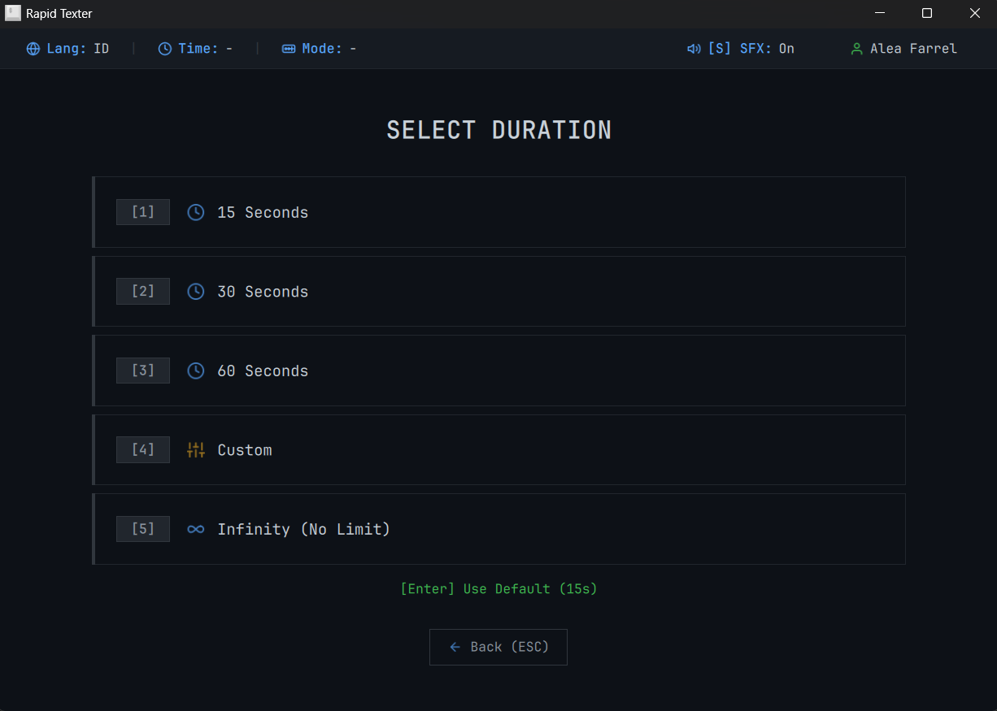The image size is (997, 711).
Task: Click the keyboard icon beside Mode
Action: 289,49
